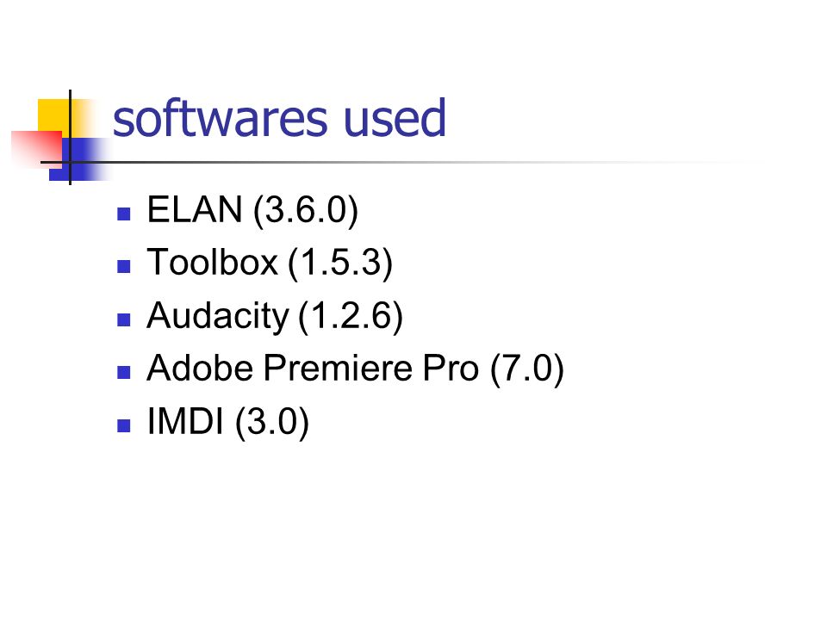
Task: Click the word ELAN in the list
Action: [x=194, y=209]
